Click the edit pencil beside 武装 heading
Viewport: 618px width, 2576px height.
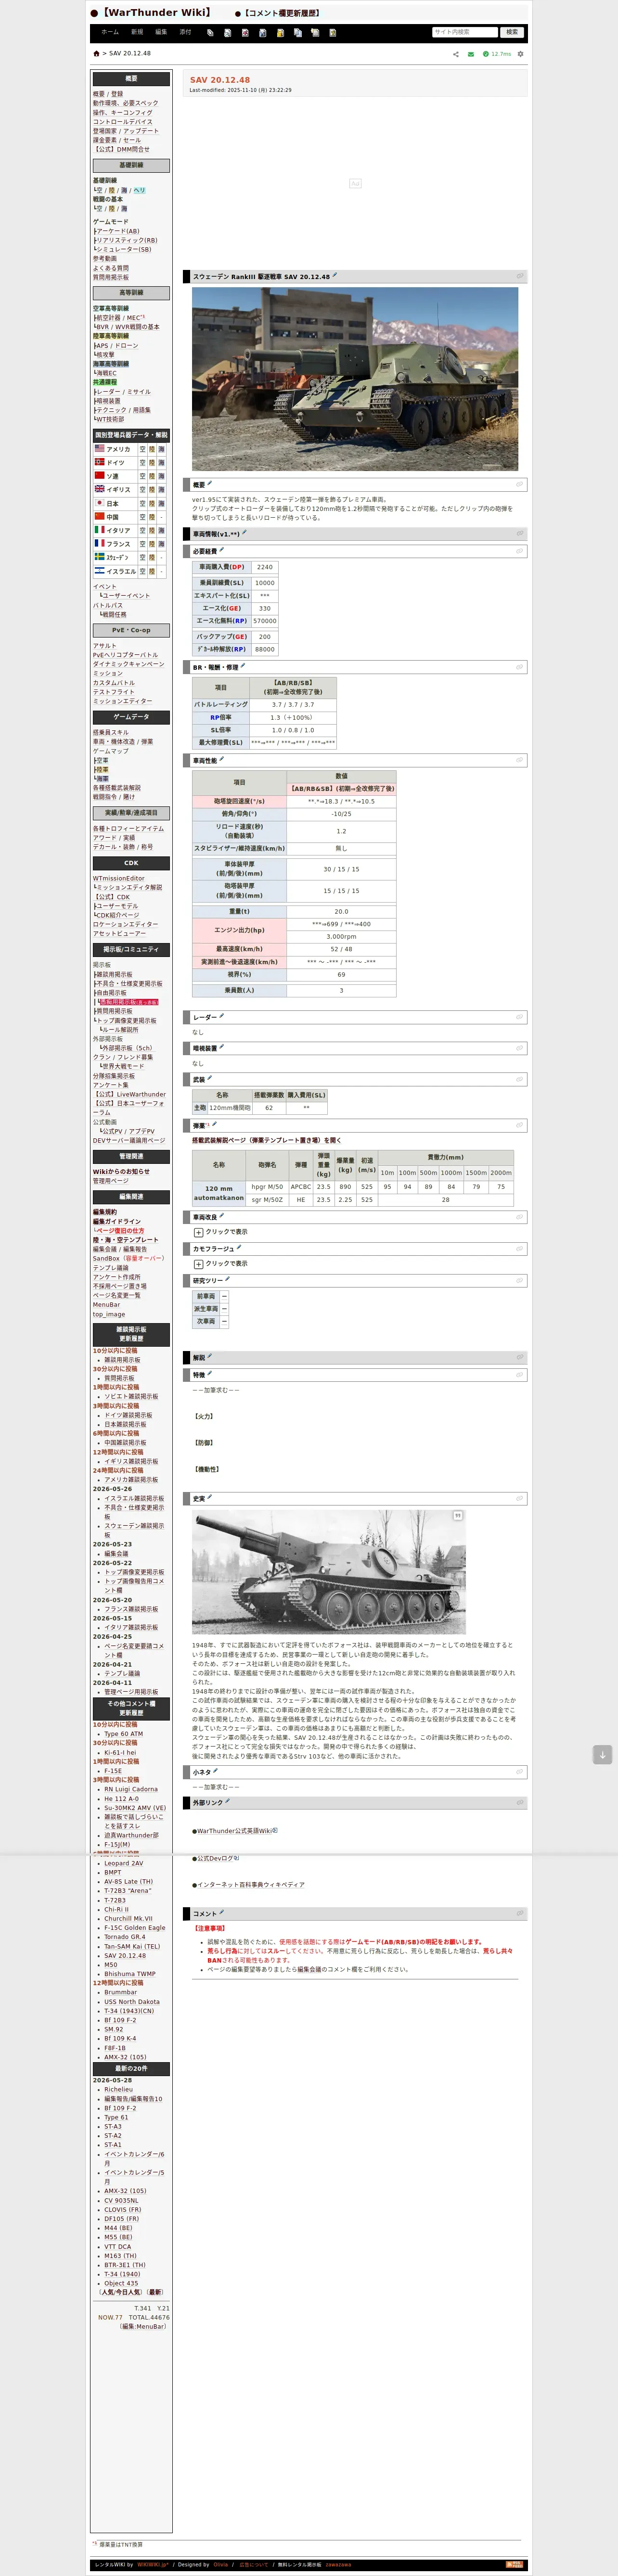210,1079
